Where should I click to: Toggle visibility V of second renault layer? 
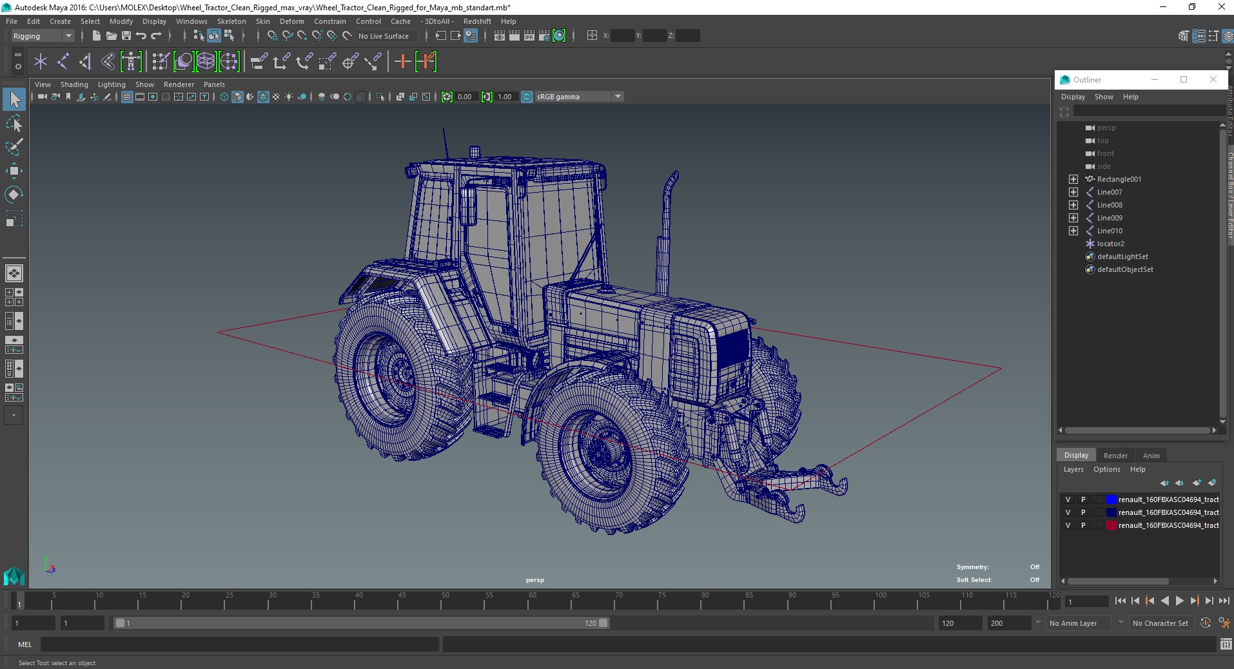click(x=1068, y=512)
